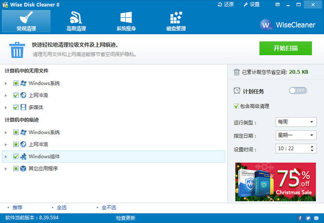The width and height of the screenshot is (324, 223).
Task: Click the clock icon beside 计划任务
Action: click(237, 91)
